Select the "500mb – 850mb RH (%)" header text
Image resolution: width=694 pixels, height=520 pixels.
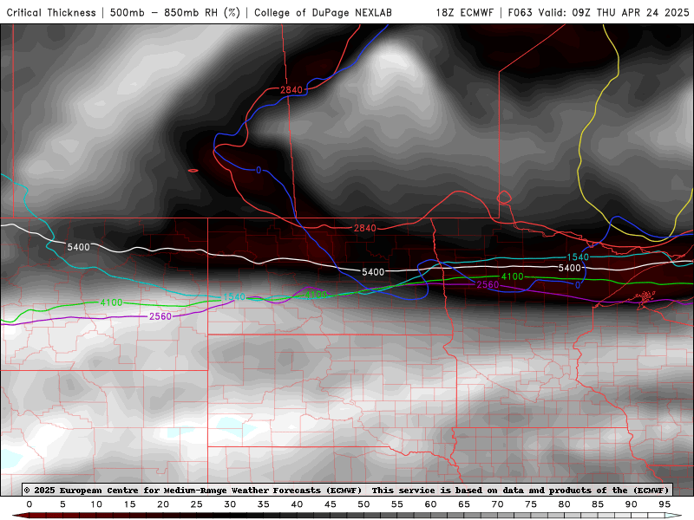point(175,13)
